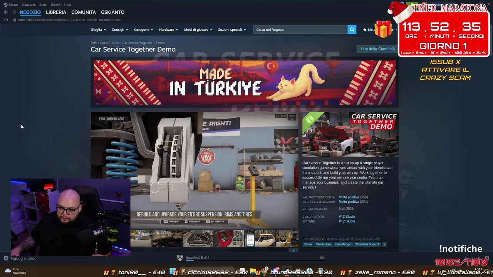This screenshot has height=277, width=493.
Task: Open the Amici menu
Action: 43,5
